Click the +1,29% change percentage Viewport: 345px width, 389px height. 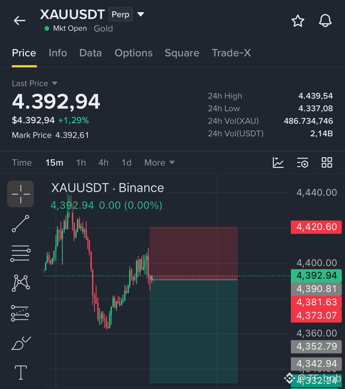tap(73, 120)
